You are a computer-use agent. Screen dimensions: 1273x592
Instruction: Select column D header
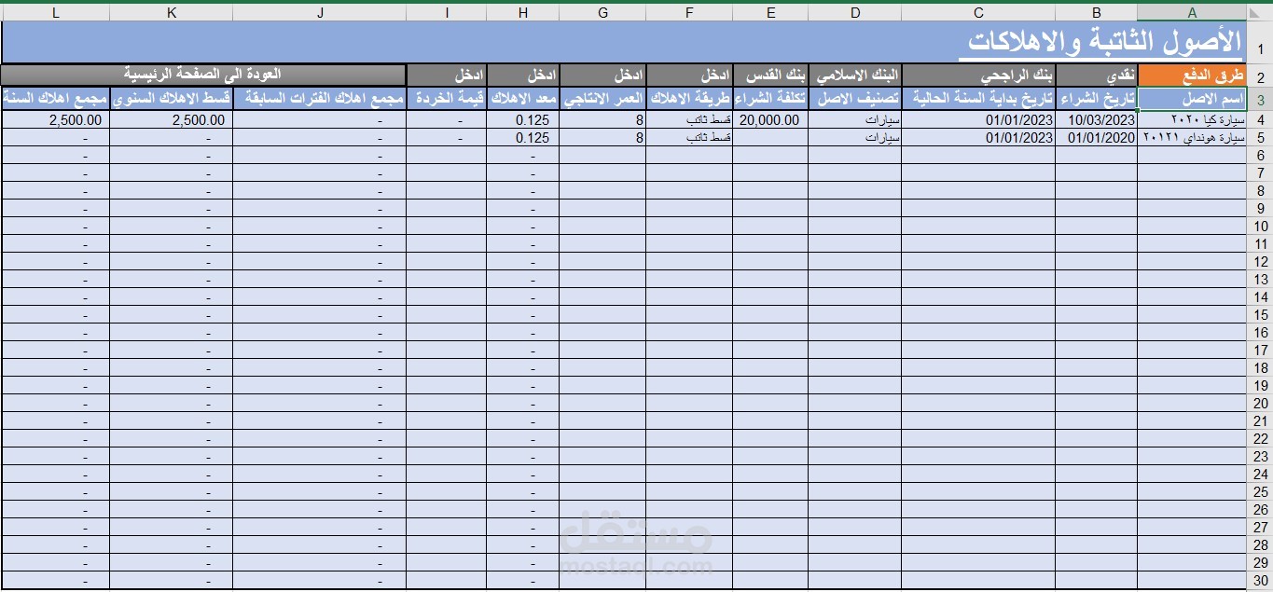[854, 12]
